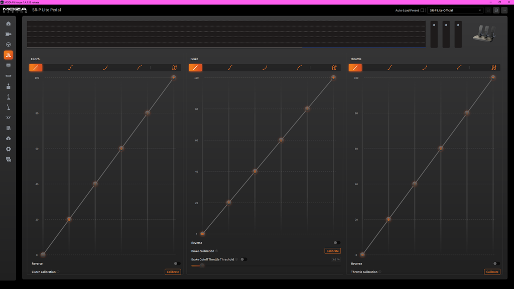Select the Throttle S-curve preset
The width and height of the screenshot is (514, 289).
coord(390,68)
